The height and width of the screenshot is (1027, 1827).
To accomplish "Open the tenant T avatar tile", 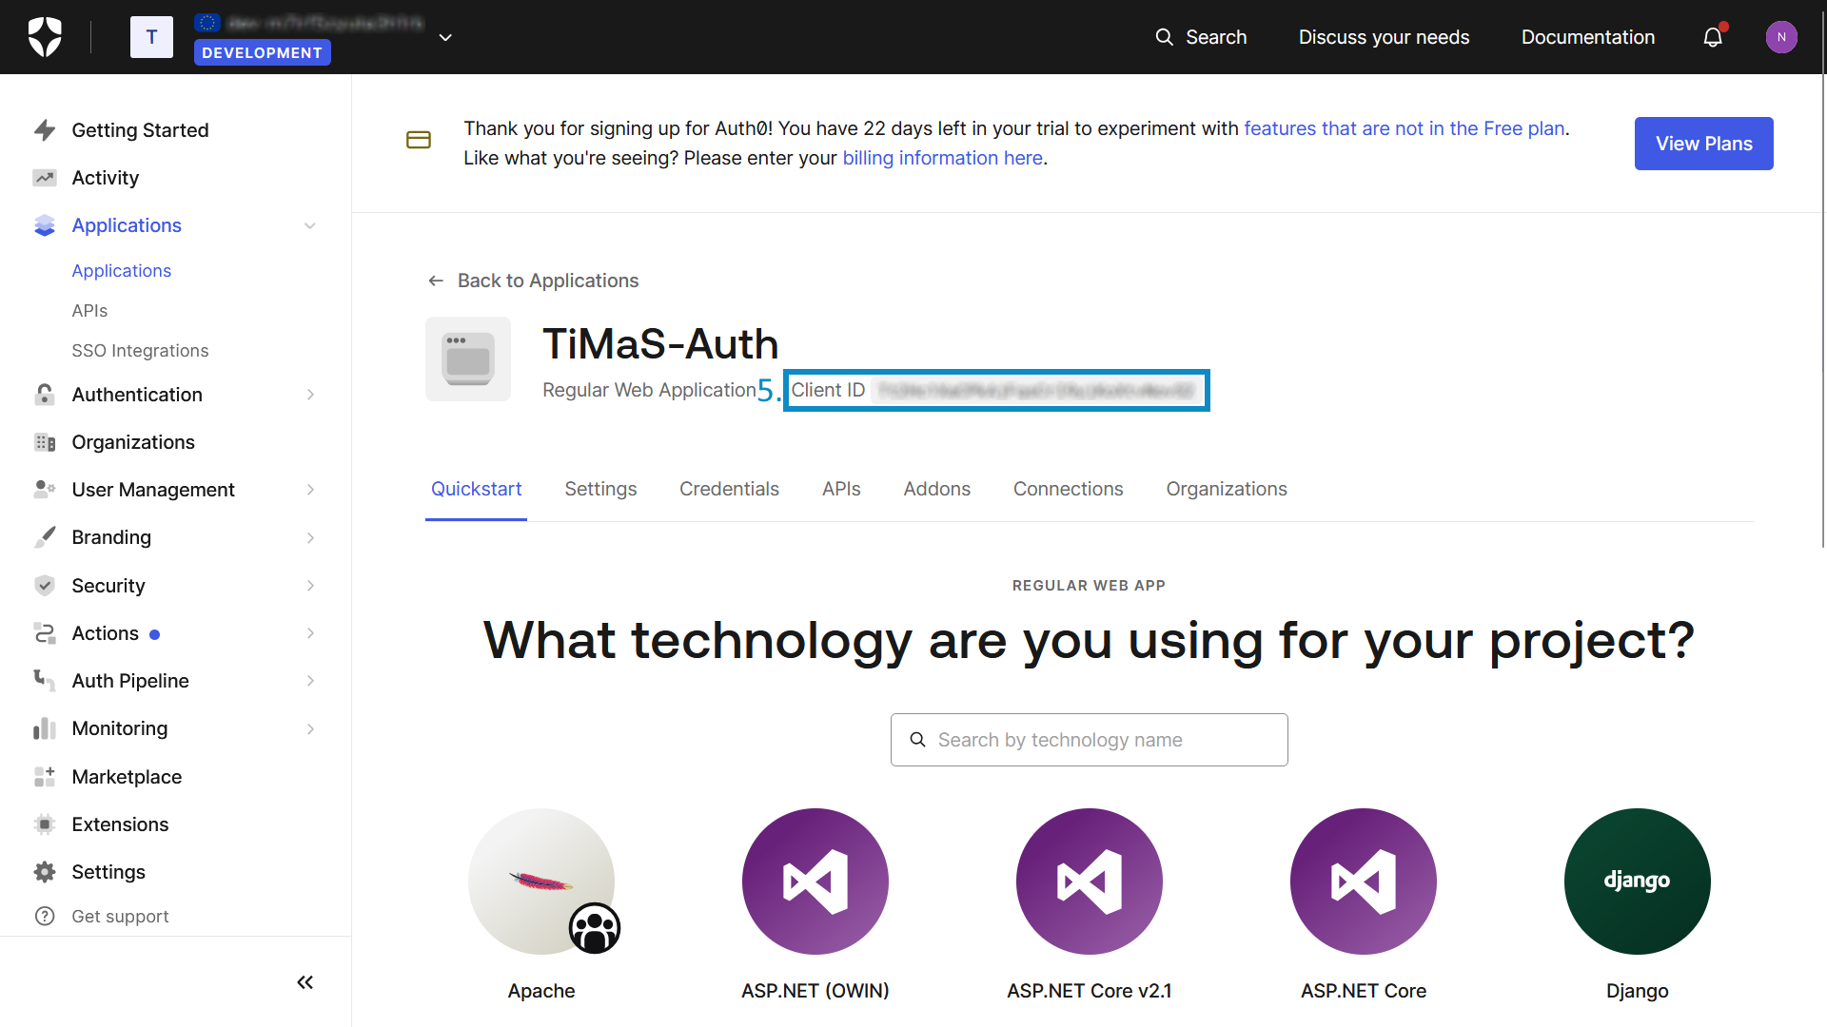I will pos(151,37).
